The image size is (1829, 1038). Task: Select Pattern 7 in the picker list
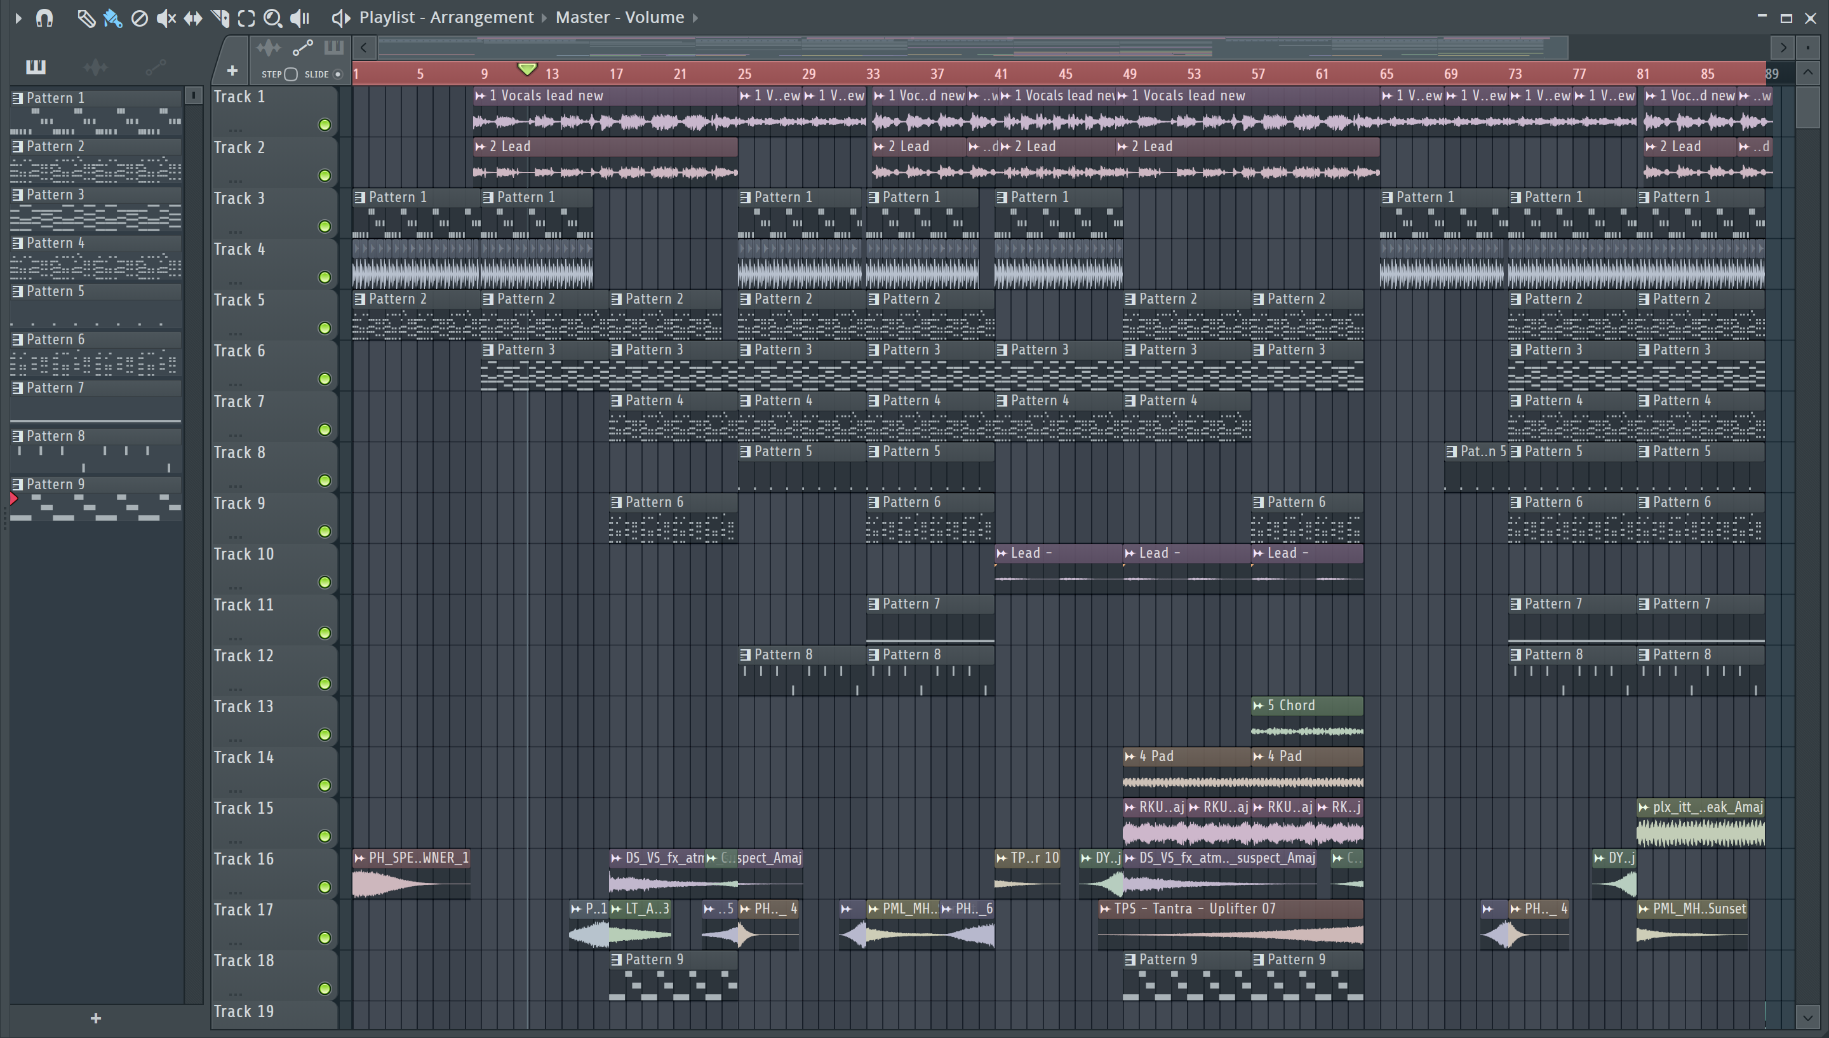(95, 403)
